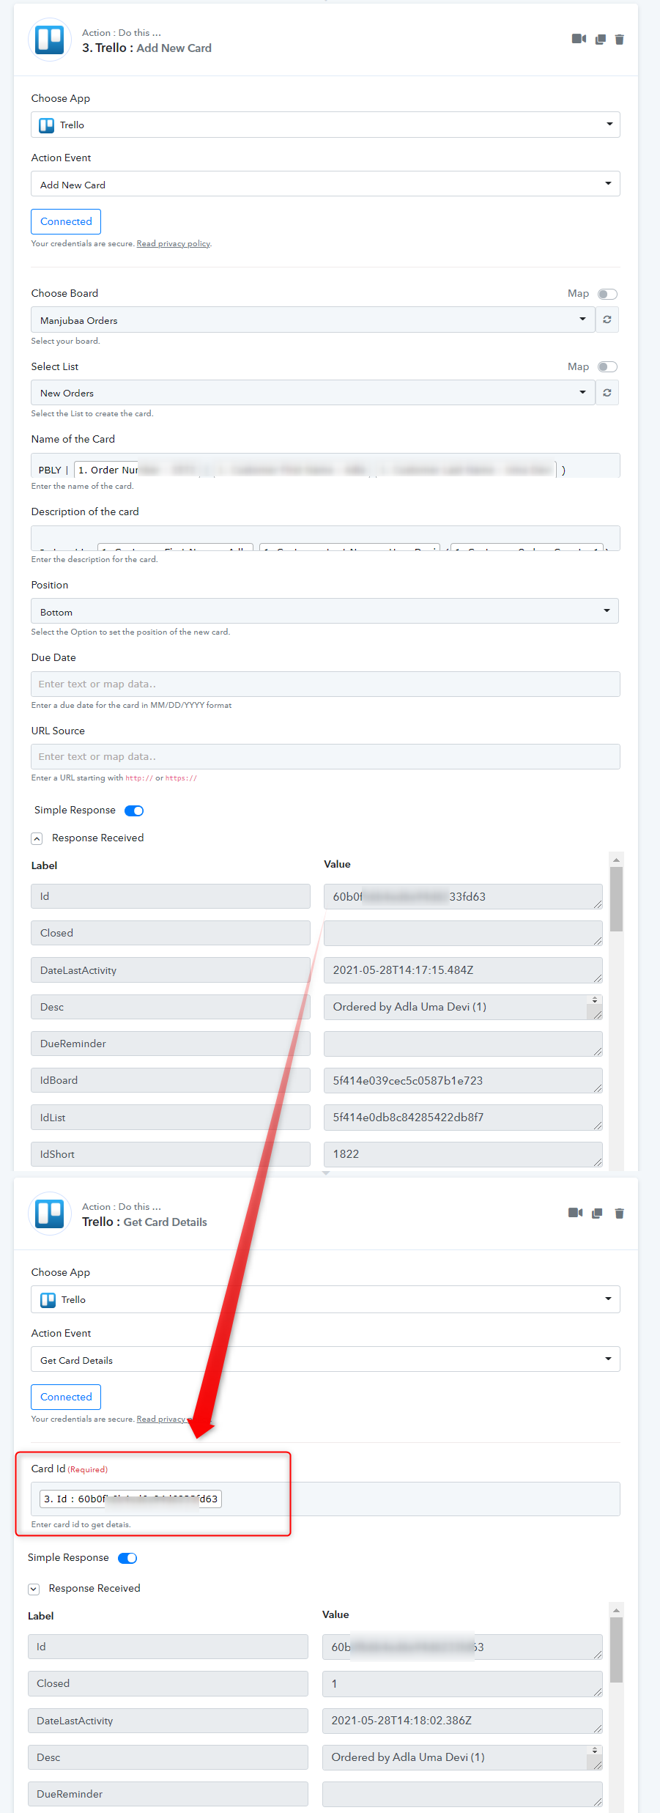Toggle Map switch for Choose Board

pyautogui.click(x=607, y=294)
